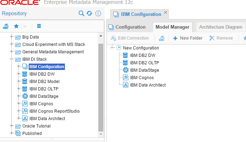Select highlighted IBM Configuration tree item

[46, 67]
